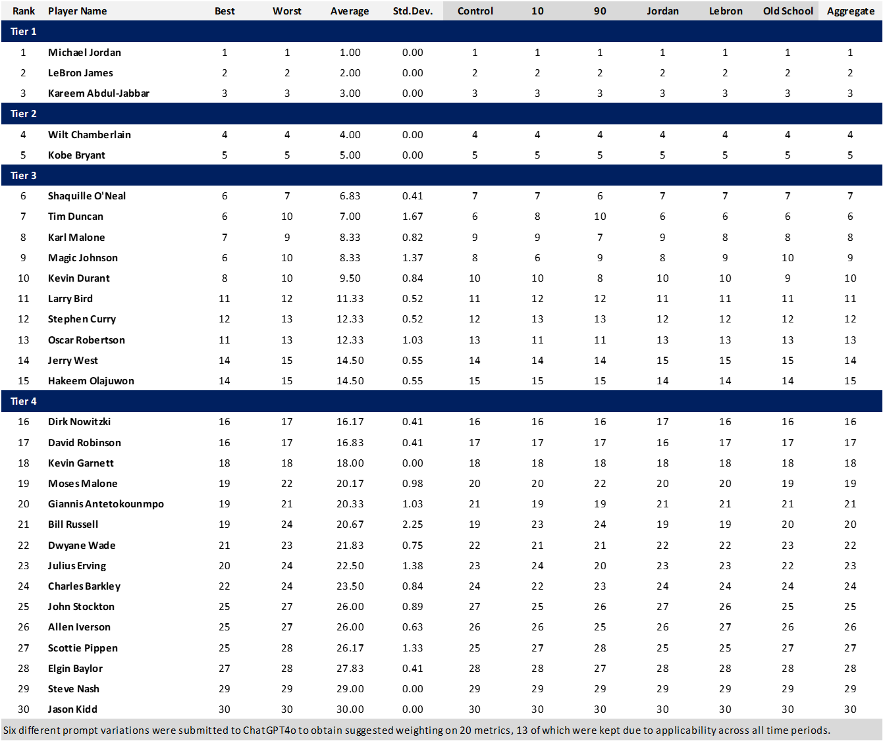Select Magic Johnson's 1.37 standard deviation value
The width and height of the screenshot is (883, 741).
[x=413, y=258]
